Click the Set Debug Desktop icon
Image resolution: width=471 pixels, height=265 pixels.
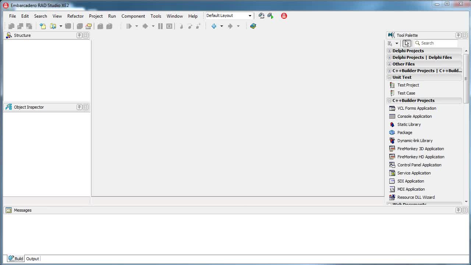click(270, 16)
